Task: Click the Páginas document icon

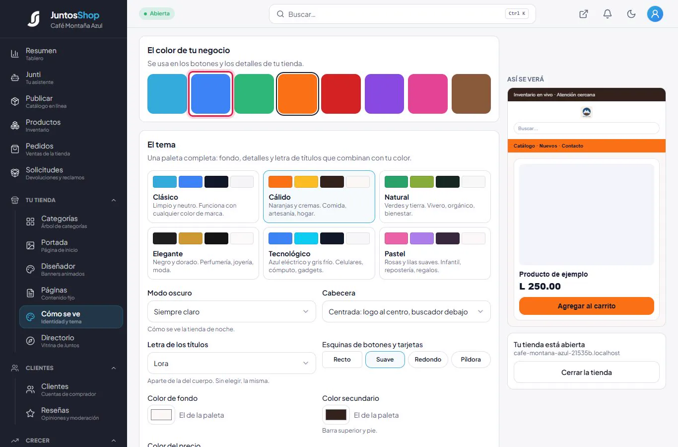Action: pos(30,293)
